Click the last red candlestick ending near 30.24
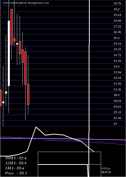This screenshot has height=177, width=126. (x=28, y=94)
